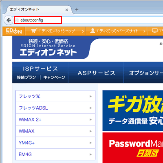Click chevron after エディオンメンバーズサイト
Image resolution: width=163 pixels, height=163 pixels.
(x=144, y=31)
